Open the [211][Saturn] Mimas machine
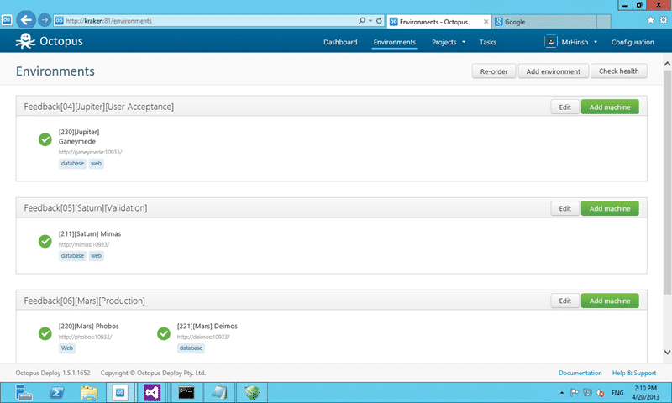672x403 pixels. [x=90, y=233]
